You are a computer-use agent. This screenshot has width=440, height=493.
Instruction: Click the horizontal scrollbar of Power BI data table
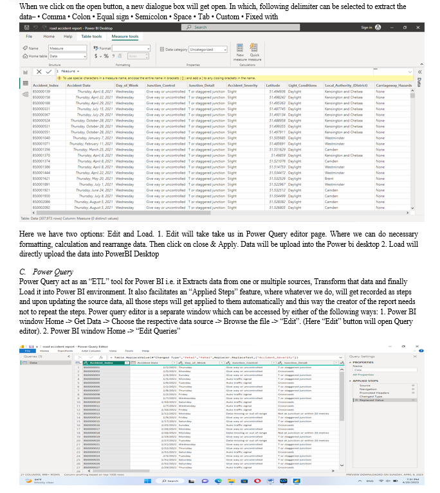tap(122, 213)
